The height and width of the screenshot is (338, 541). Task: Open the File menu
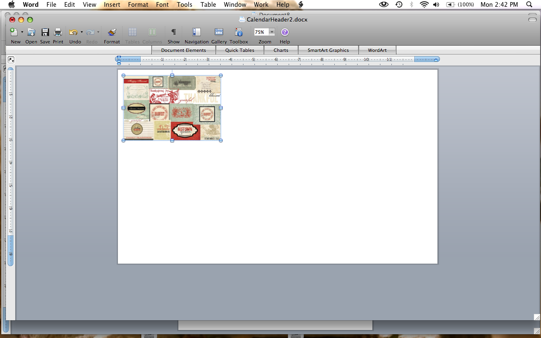(x=51, y=5)
